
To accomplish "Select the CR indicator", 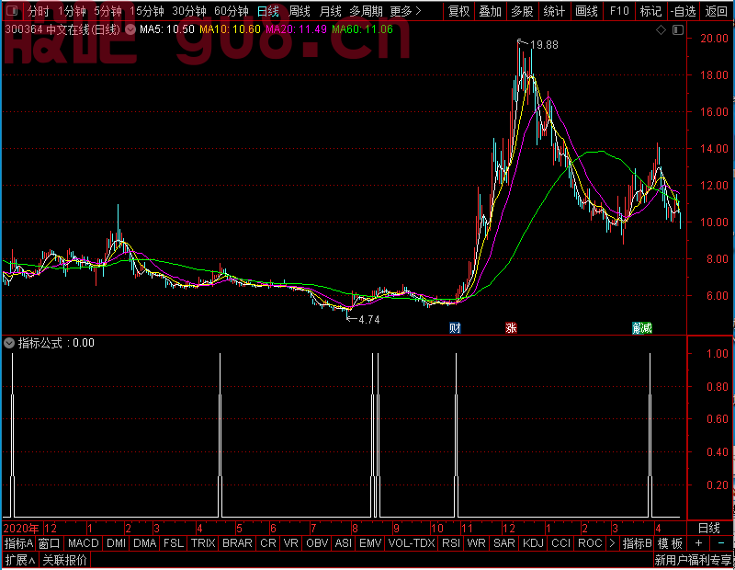I will coord(268,543).
